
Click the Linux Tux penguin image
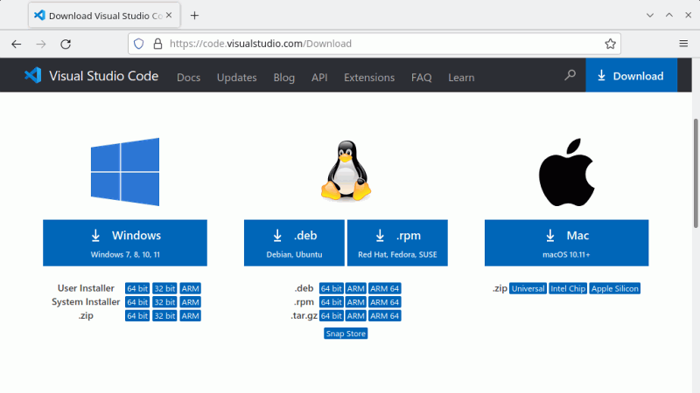click(x=346, y=170)
